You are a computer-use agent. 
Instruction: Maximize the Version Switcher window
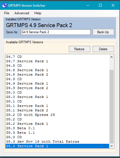[x=100, y=5]
